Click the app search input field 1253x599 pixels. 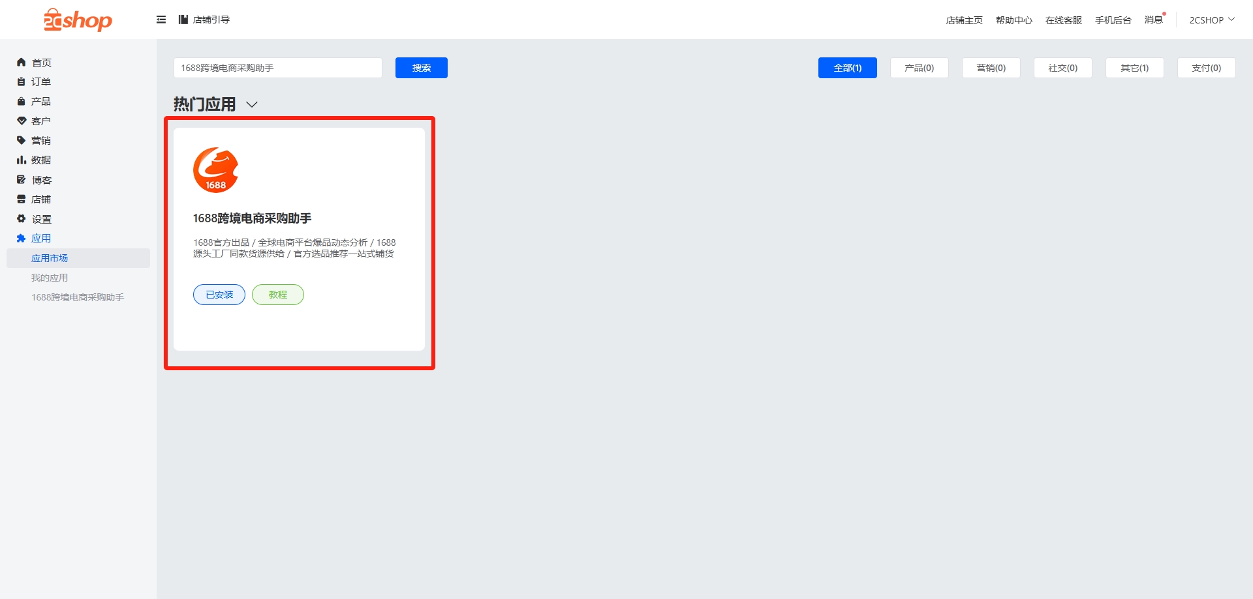point(278,68)
